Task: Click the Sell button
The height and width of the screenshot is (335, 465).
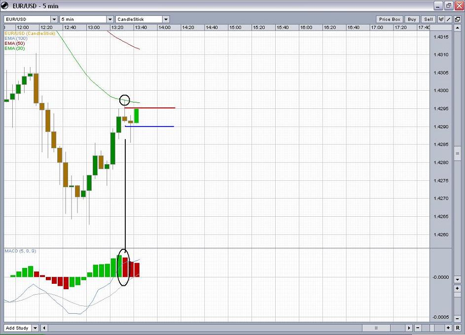Action: click(x=428, y=19)
